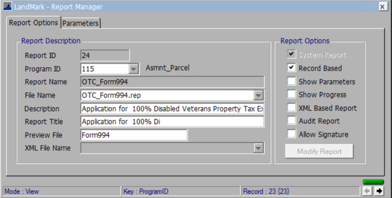Enable Show Parameters option
392x198 pixels.
292,81
